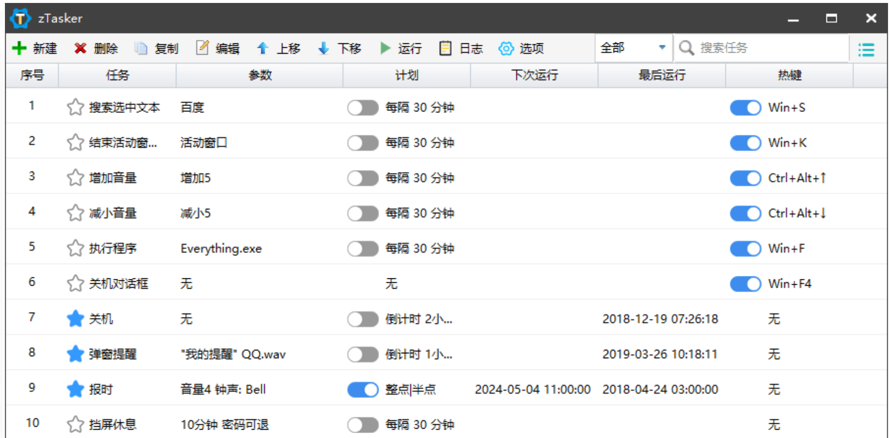Viewport: 889px width, 438px height.
Task: Disable the Win+F4 hotkey toggle
Action: [746, 284]
